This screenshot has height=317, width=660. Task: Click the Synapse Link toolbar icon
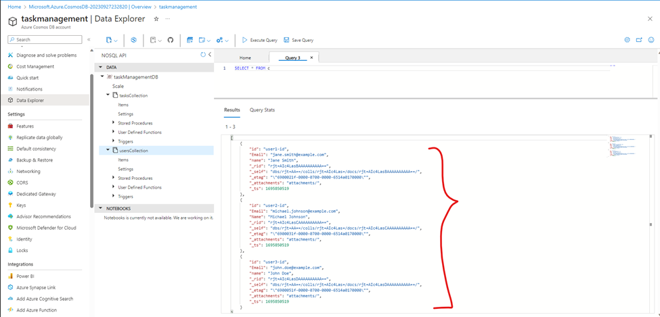(x=134, y=40)
